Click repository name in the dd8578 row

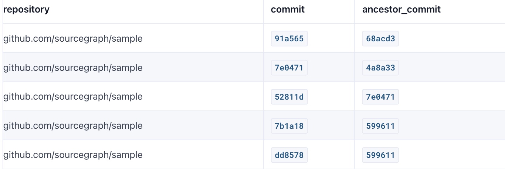pos(73,155)
